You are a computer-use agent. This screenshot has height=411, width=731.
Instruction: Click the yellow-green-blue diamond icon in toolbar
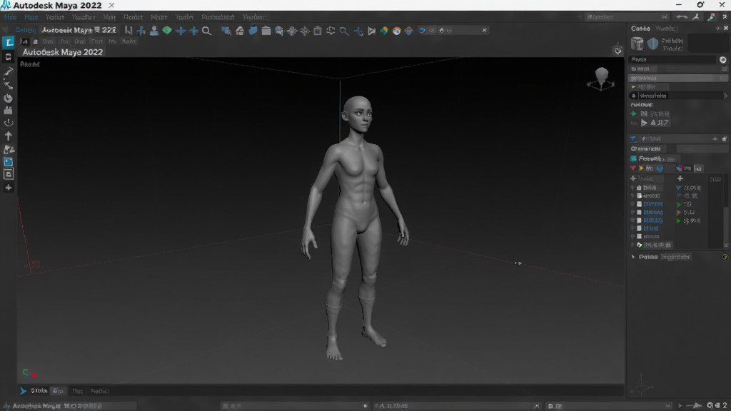click(x=383, y=31)
